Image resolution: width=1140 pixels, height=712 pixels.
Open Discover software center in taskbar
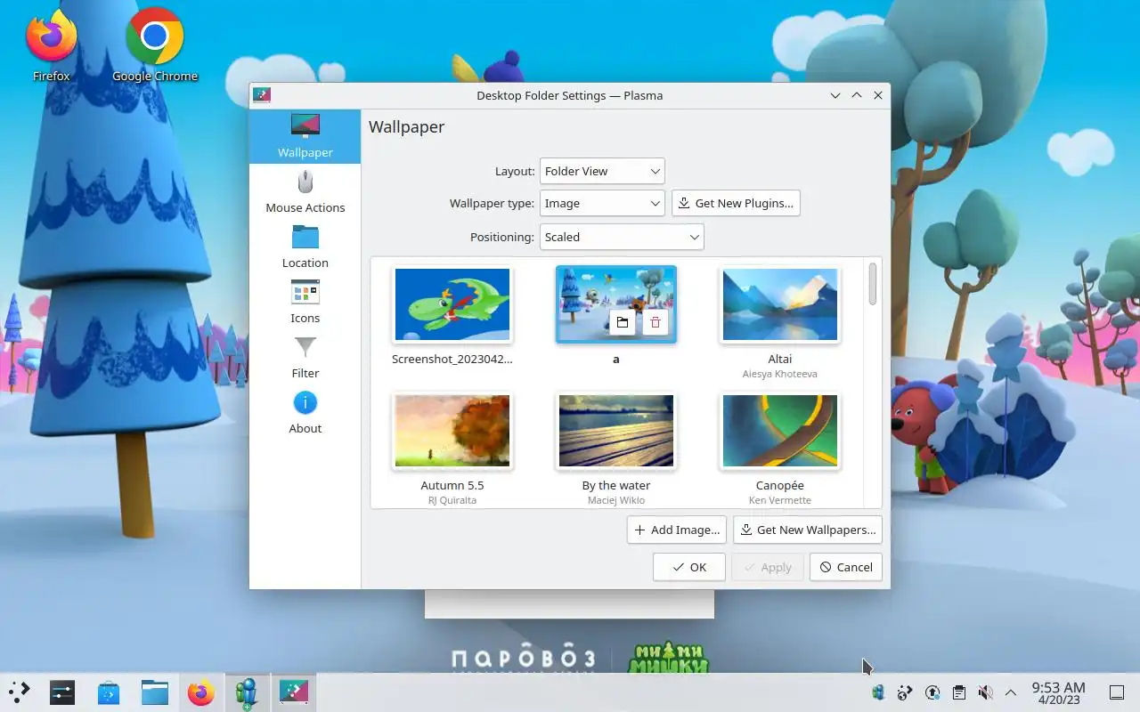pyautogui.click(x=109, y=692)
